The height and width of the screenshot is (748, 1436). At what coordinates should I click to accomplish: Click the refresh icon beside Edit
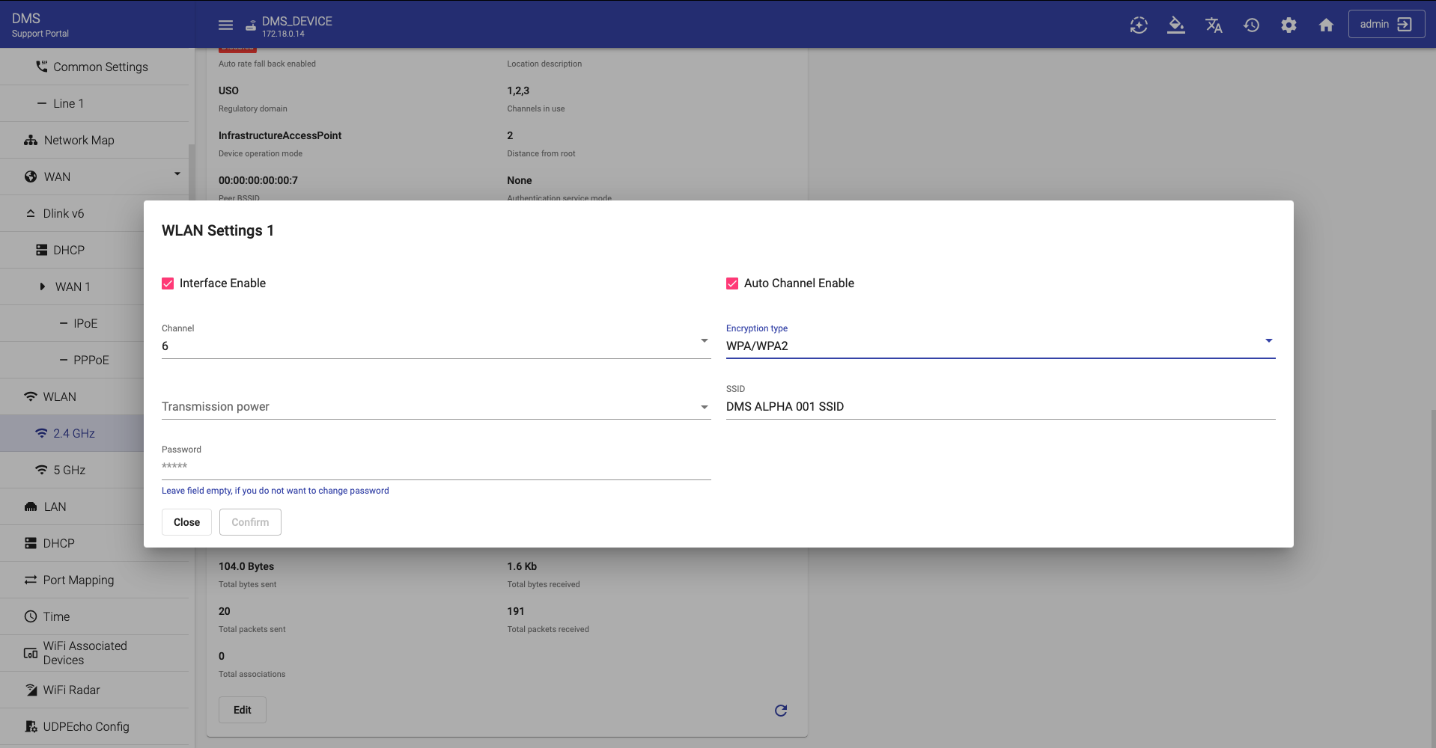781,711
